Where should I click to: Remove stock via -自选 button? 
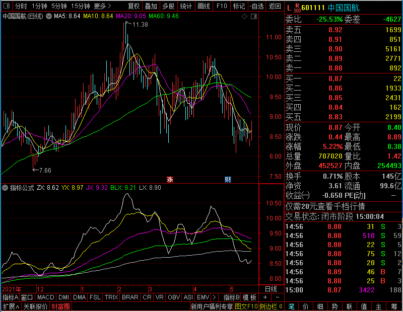click(x=257, y=6)
